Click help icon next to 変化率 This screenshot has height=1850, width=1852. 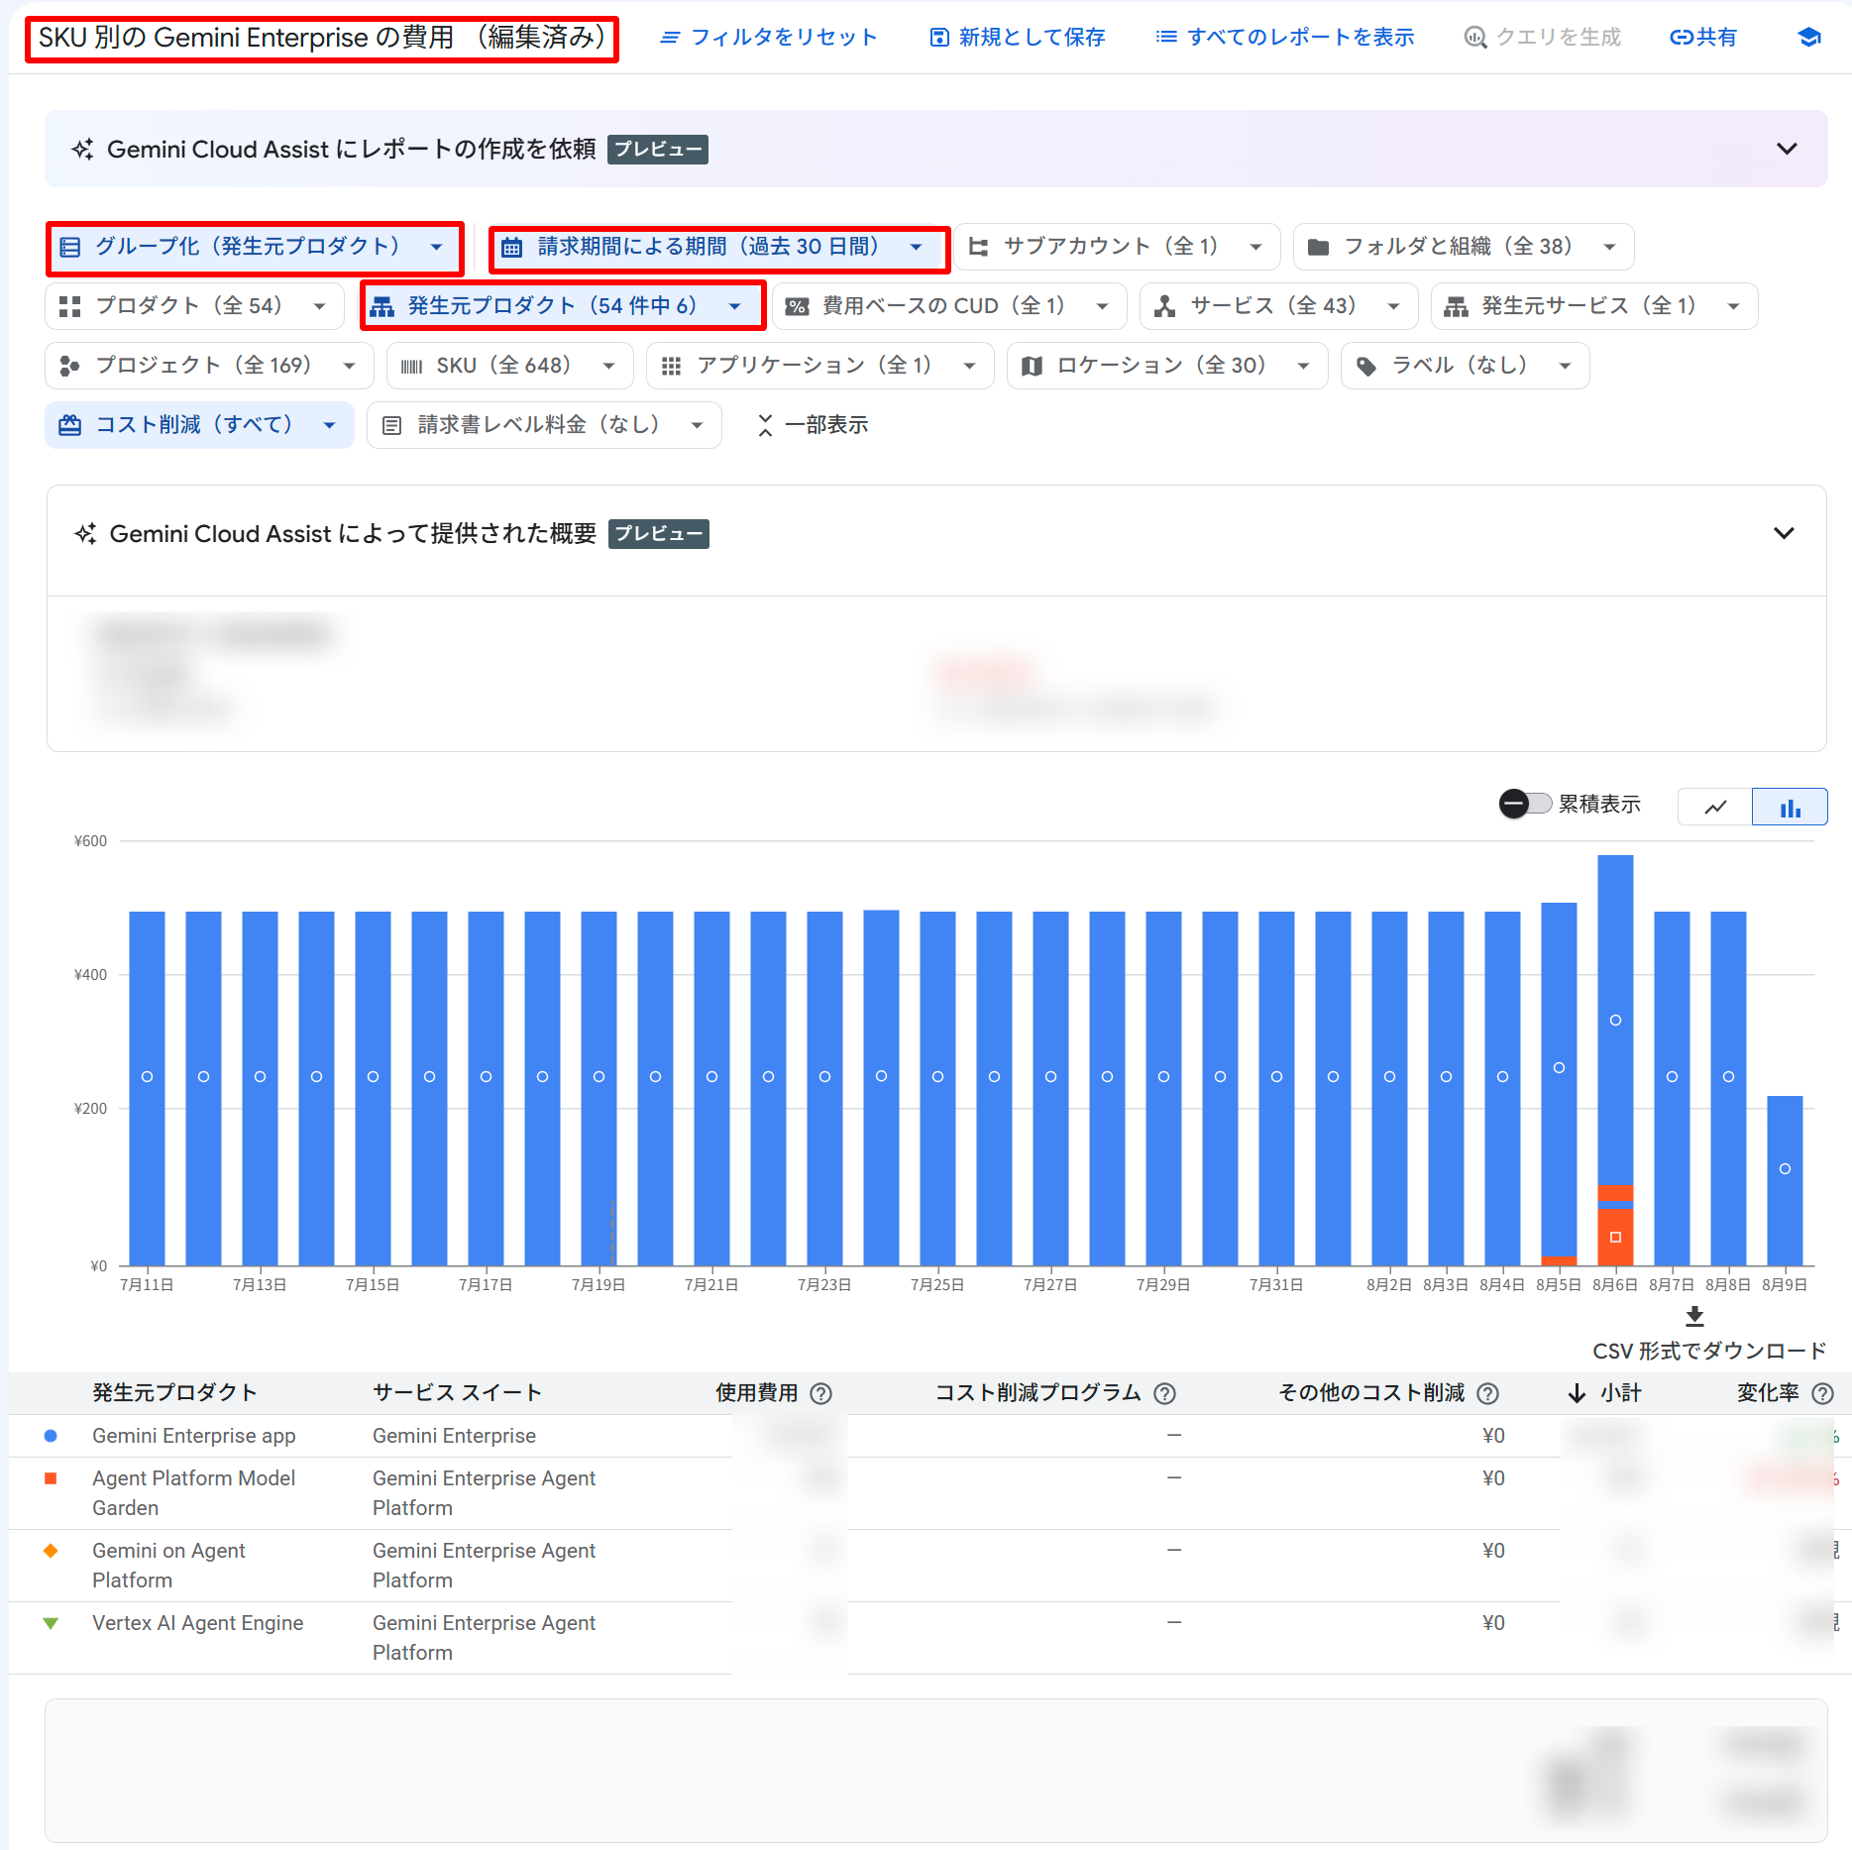tap(1822, 1393)
